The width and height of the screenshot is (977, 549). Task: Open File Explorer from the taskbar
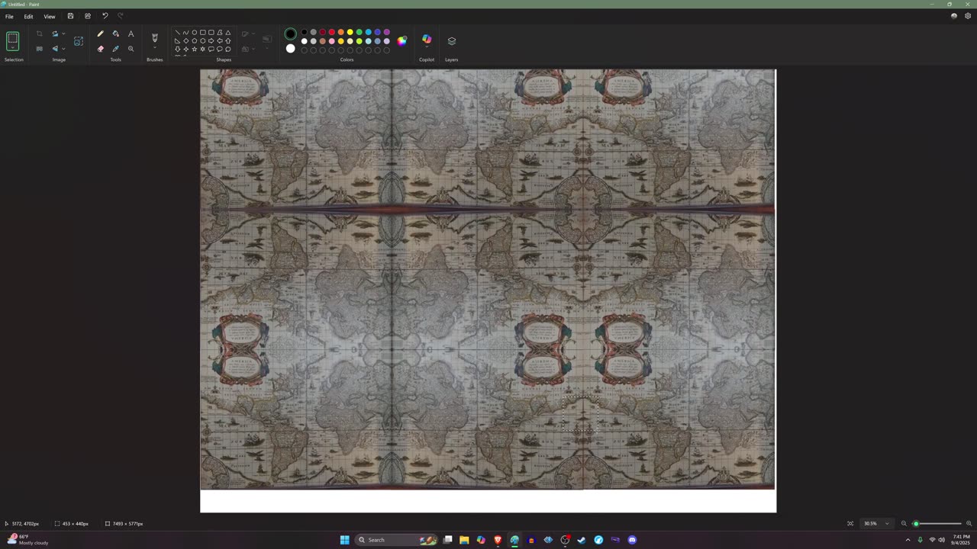[464, 540]
